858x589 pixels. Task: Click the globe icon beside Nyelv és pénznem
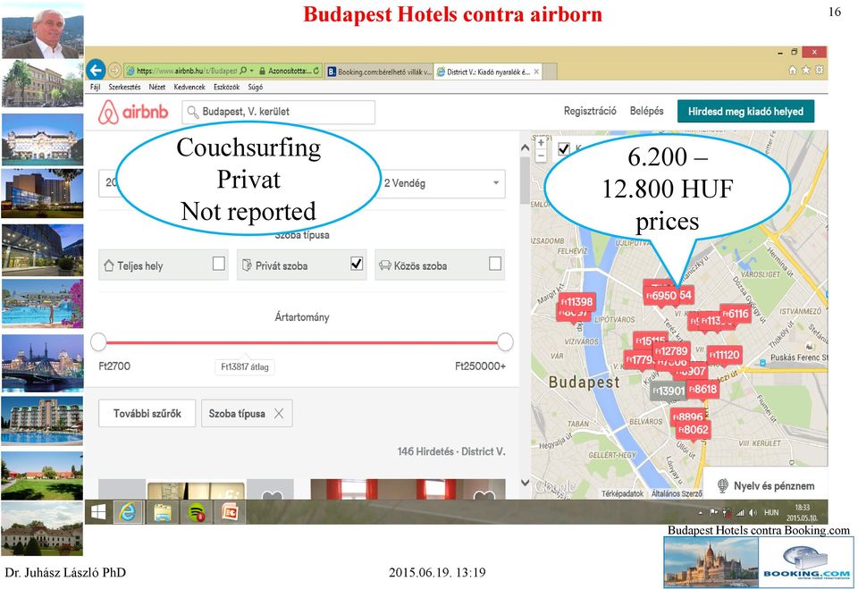723,485
